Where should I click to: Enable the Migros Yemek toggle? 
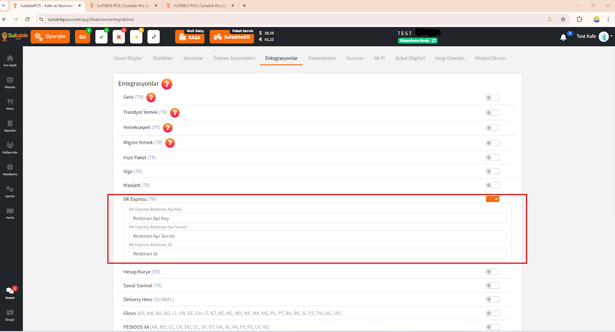coord(492,143)
